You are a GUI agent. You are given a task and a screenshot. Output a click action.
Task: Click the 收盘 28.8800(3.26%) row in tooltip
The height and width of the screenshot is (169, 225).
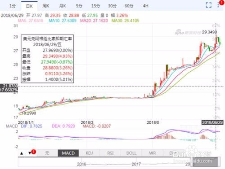[47, 68]
